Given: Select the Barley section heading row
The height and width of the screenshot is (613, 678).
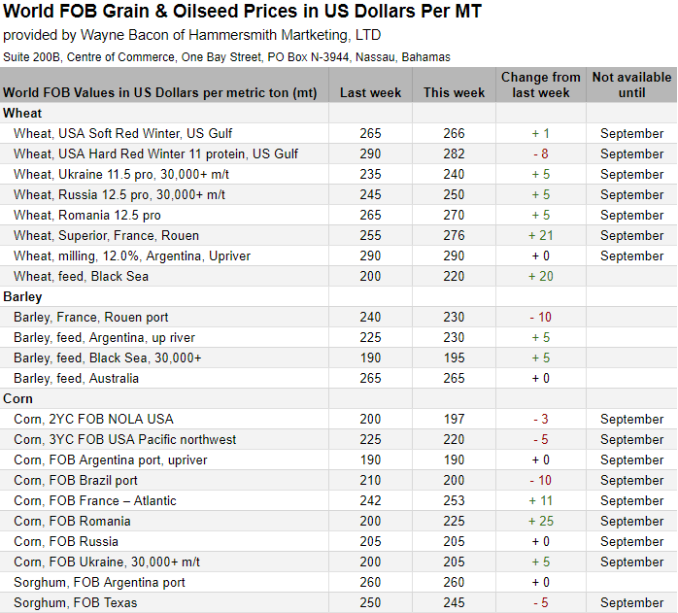Looking at the screenshot, I should pyautogui.click(x=23, y=296).
